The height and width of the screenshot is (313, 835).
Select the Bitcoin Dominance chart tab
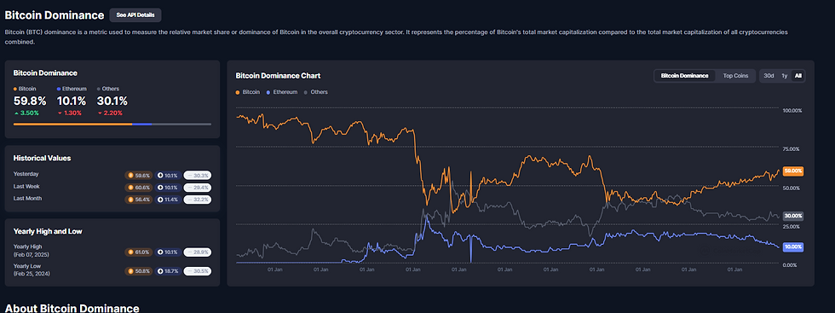click(x=684, y=76)
